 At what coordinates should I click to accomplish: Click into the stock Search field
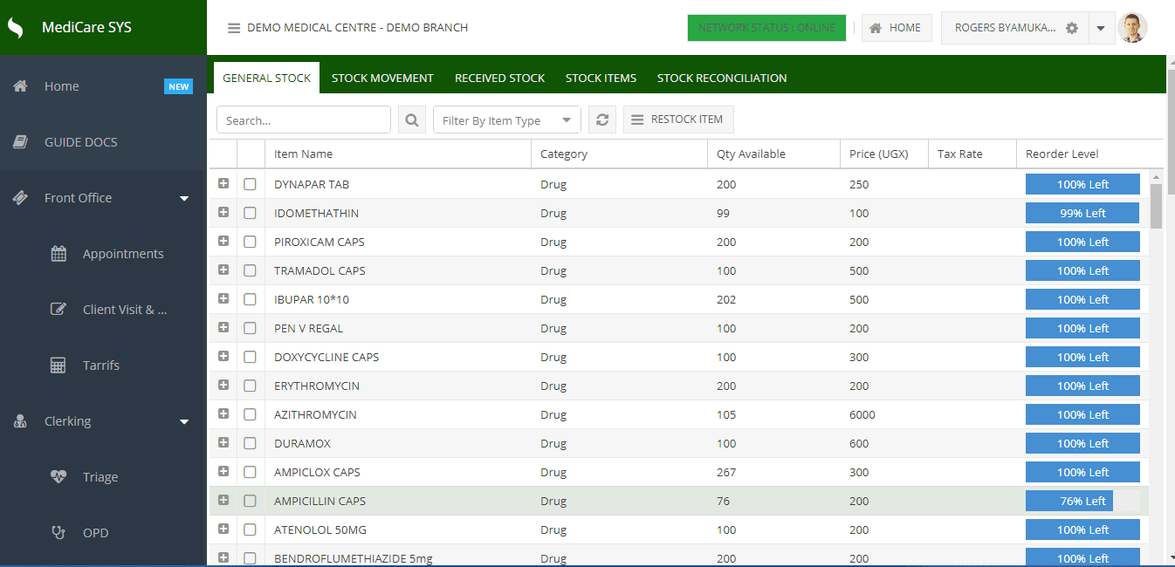pyautogui.click(x=303, y=120)
